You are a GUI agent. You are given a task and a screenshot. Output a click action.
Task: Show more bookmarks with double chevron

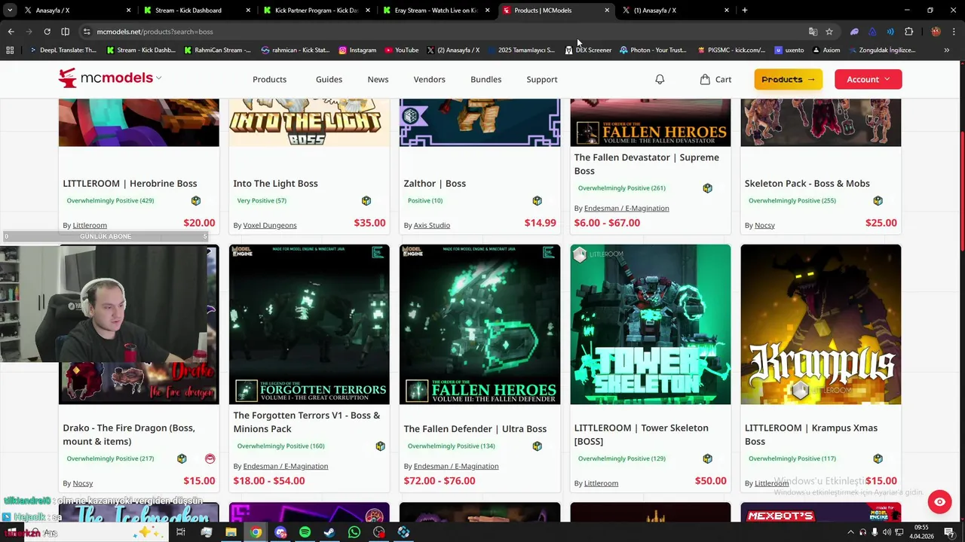point(946,50)
